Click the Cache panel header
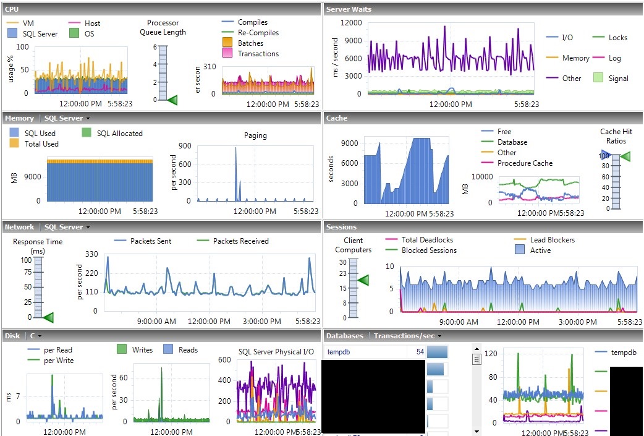Viewport: 644px width, 436px height. click(x=337, y=118)
